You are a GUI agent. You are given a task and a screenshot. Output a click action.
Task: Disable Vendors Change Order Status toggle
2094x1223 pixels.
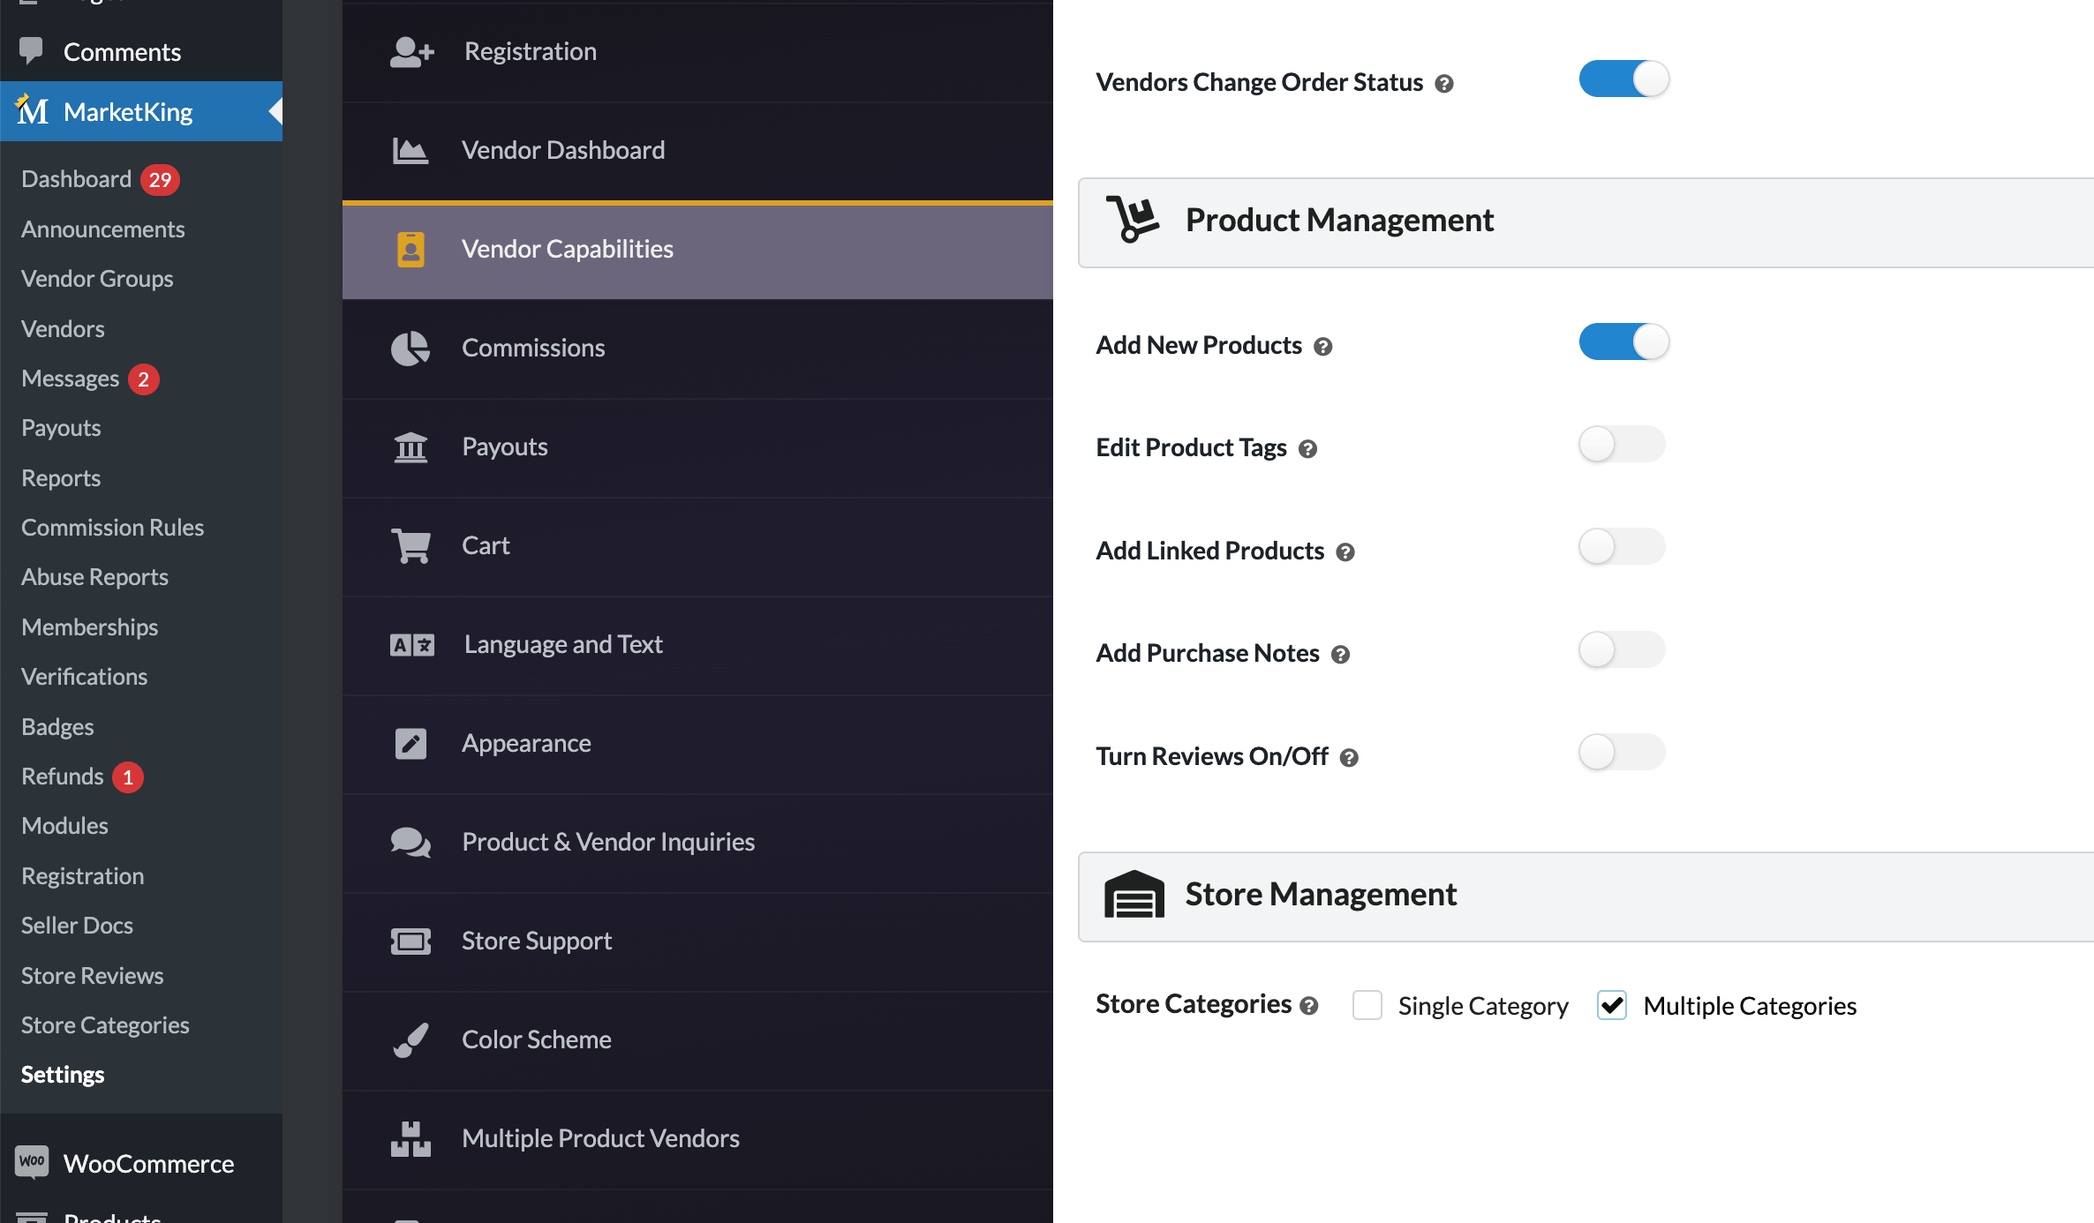(x=1623, y=79)
